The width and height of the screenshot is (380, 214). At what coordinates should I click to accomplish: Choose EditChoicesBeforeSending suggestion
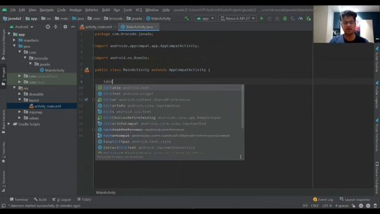click(x=169, y=118)
